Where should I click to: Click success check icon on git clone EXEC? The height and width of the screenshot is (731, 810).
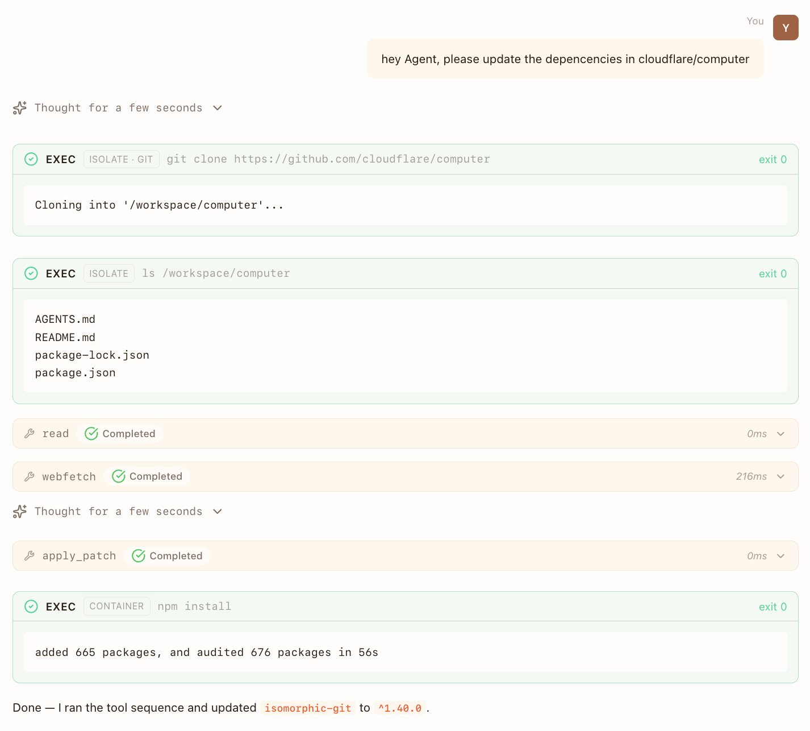point(31,159)
